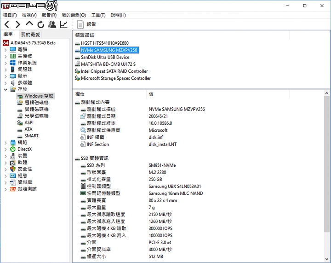Click the 主機板 board icon in tree

coord(13,56)
